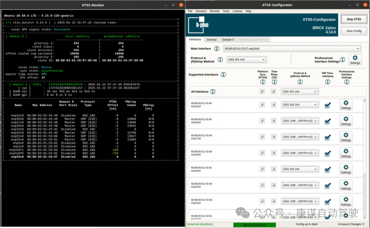The image size is (370, 228).
Task: Click the Main Interface info icon
Action: [216, 49]
